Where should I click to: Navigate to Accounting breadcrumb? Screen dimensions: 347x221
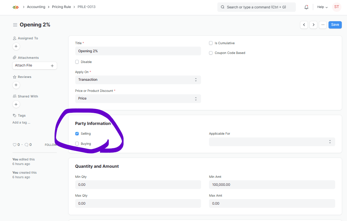pos(36,7)
